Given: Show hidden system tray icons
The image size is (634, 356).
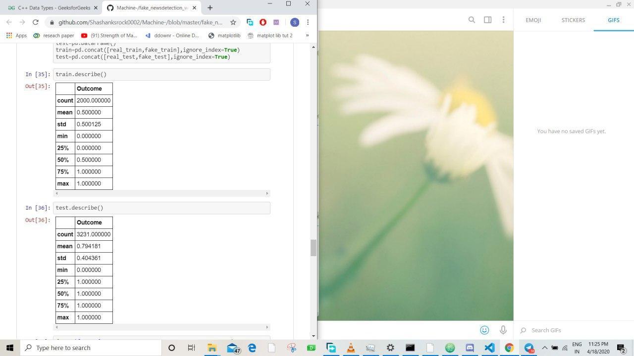Looking at the screenshot, I should click(x=544, y=348).
